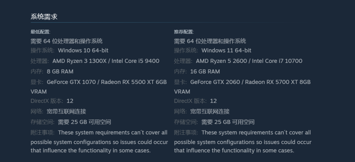The image size is (355, 162).
Task: Click recommended 宽带互联网连接 network text
Action: (x=210, y=112)
